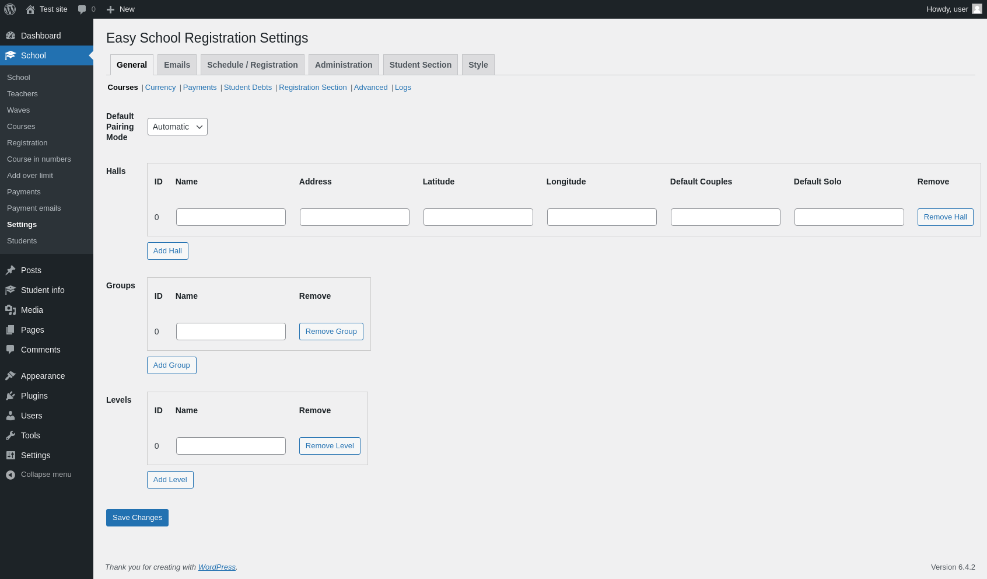Open the Default Pairing Mode dropdown
Viewport: 987px width, 579px height.
click(177, 127)
